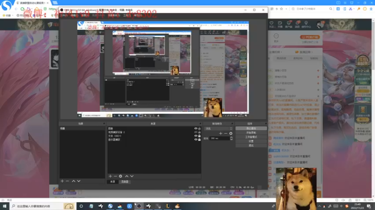Screen dimensions: 375x210
Task: Add a new source with plus icon
Action: point(110,176)
